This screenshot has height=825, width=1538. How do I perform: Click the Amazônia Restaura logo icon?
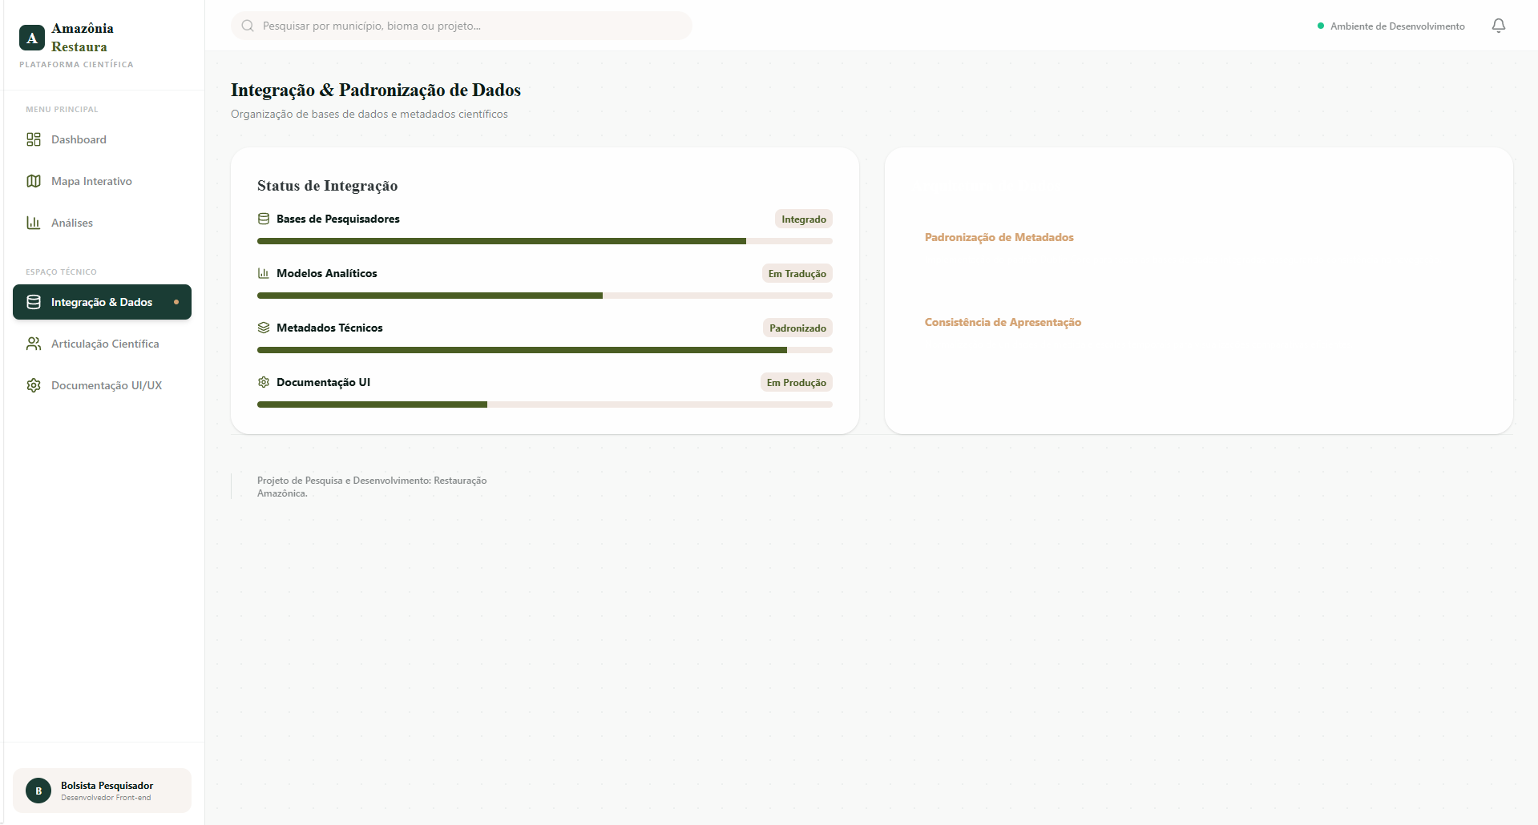point(32,38)
